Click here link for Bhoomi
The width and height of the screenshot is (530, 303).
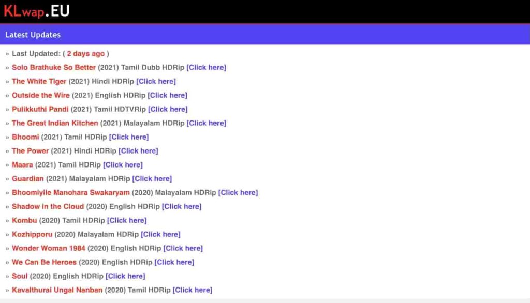129,137
